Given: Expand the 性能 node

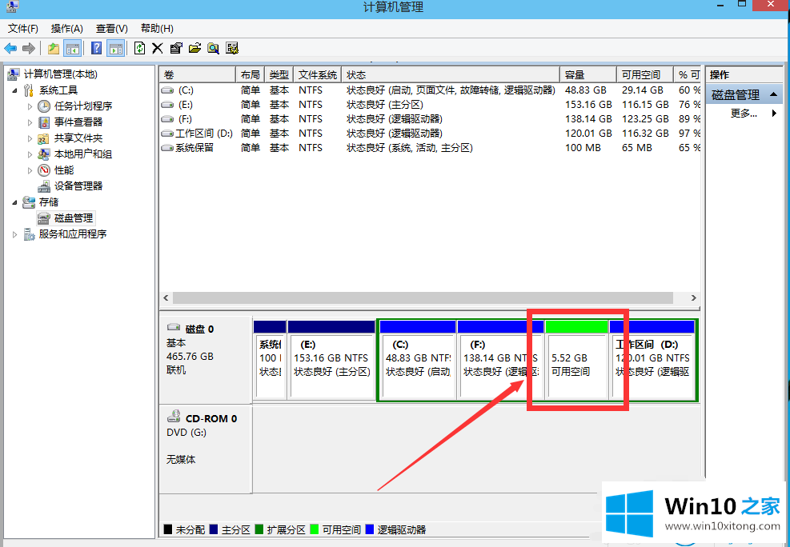Looking at the screenshot, I should click(x=30, y=170).
